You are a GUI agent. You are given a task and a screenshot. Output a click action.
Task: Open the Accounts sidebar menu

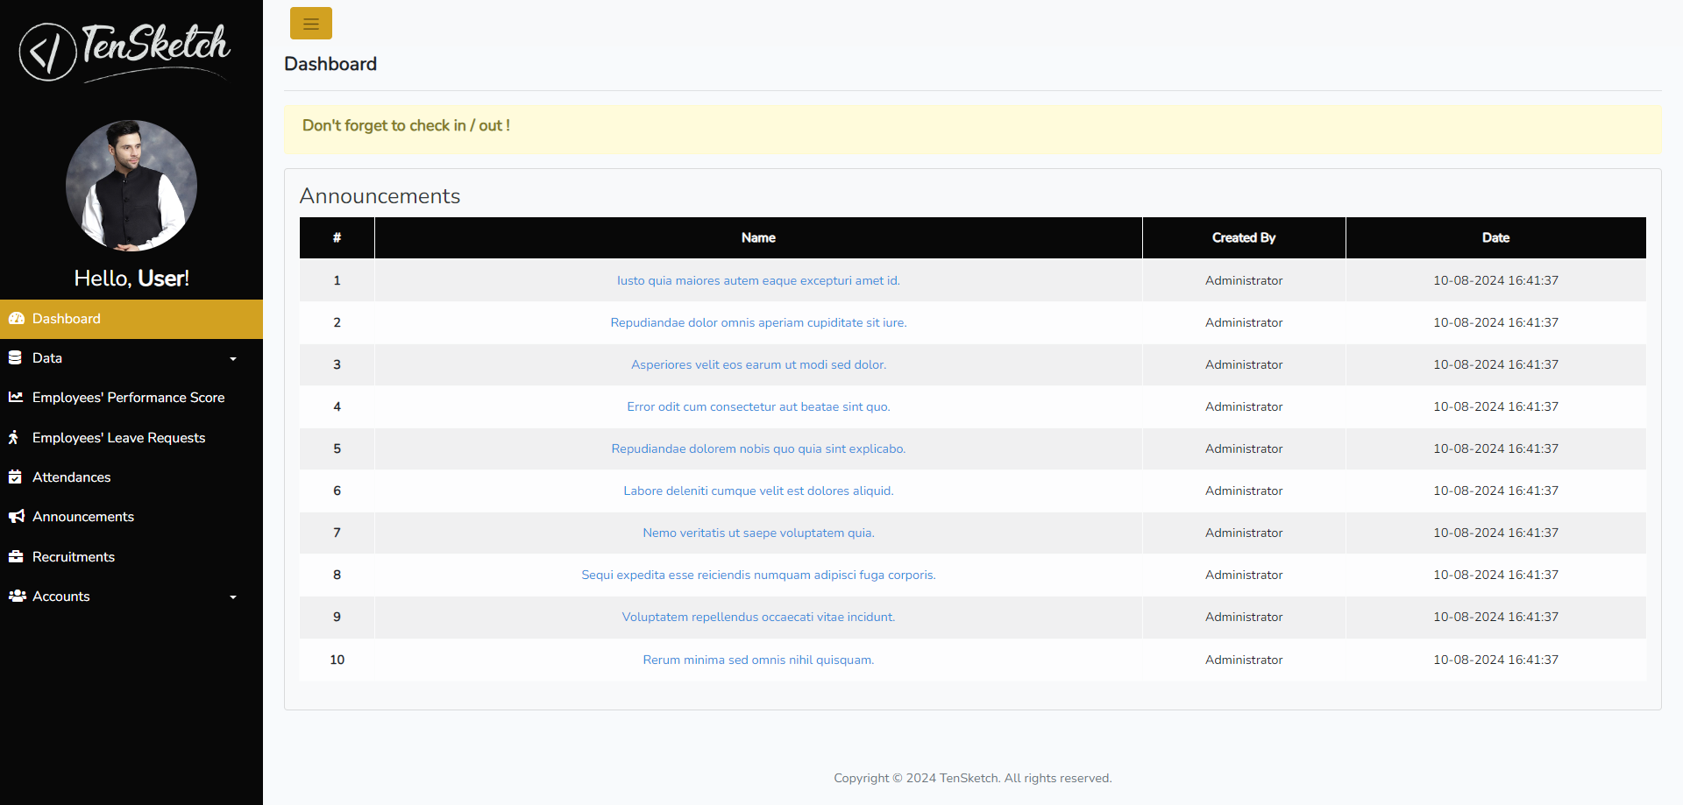click(x=131, y=597)
